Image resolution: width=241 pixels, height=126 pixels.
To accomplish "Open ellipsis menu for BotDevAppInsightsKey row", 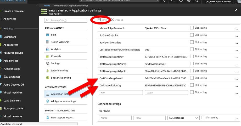I will pos(236,57).
